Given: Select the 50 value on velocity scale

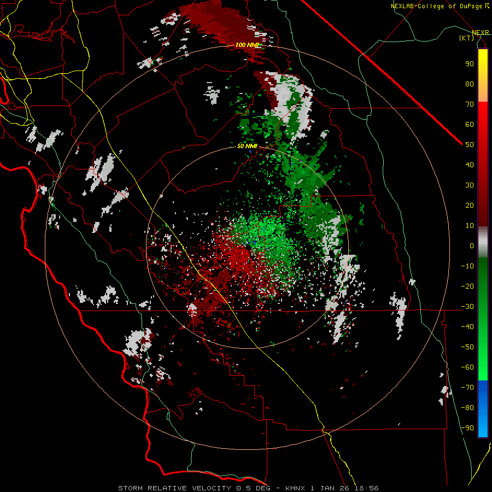Looking at the screenshot, I should coord(470,145).
